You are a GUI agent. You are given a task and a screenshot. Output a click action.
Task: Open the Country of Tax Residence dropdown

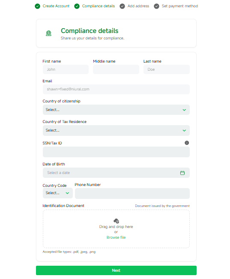click(116, 130)
